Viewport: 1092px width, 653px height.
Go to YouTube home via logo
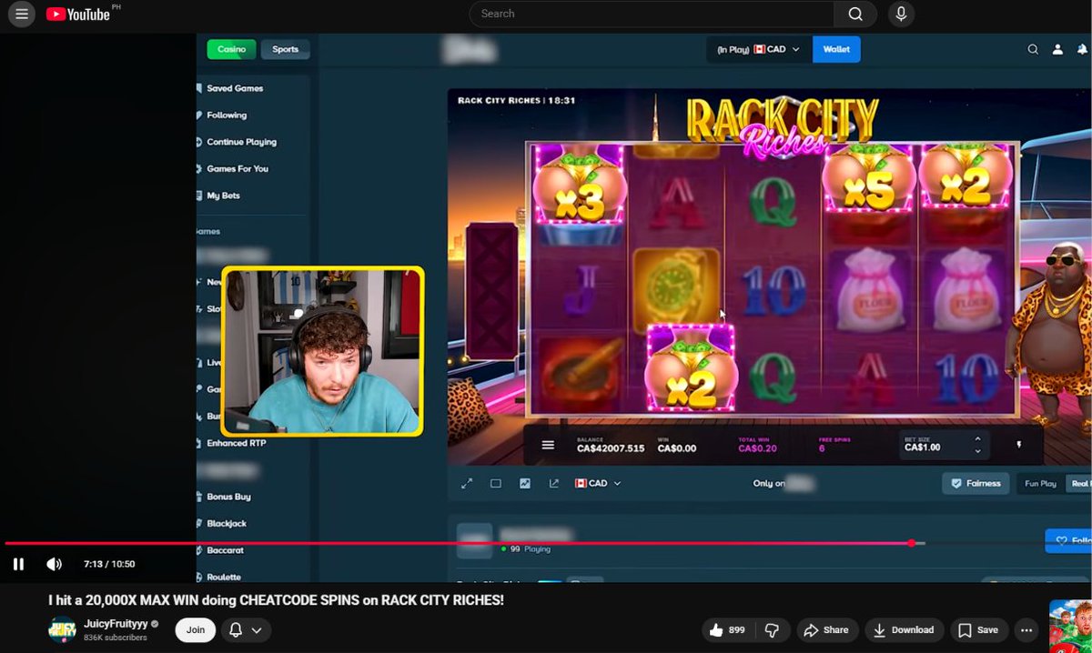(78, 14)
